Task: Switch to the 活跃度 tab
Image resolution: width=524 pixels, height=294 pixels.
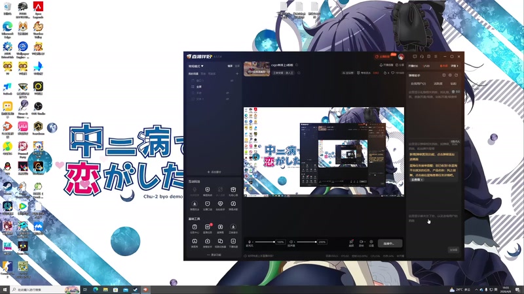Action: 438,84
